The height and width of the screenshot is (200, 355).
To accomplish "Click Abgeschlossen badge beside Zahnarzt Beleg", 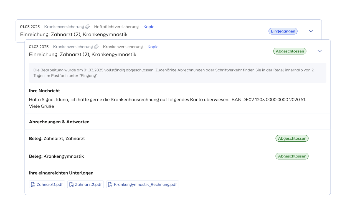I will click(292, 138).
